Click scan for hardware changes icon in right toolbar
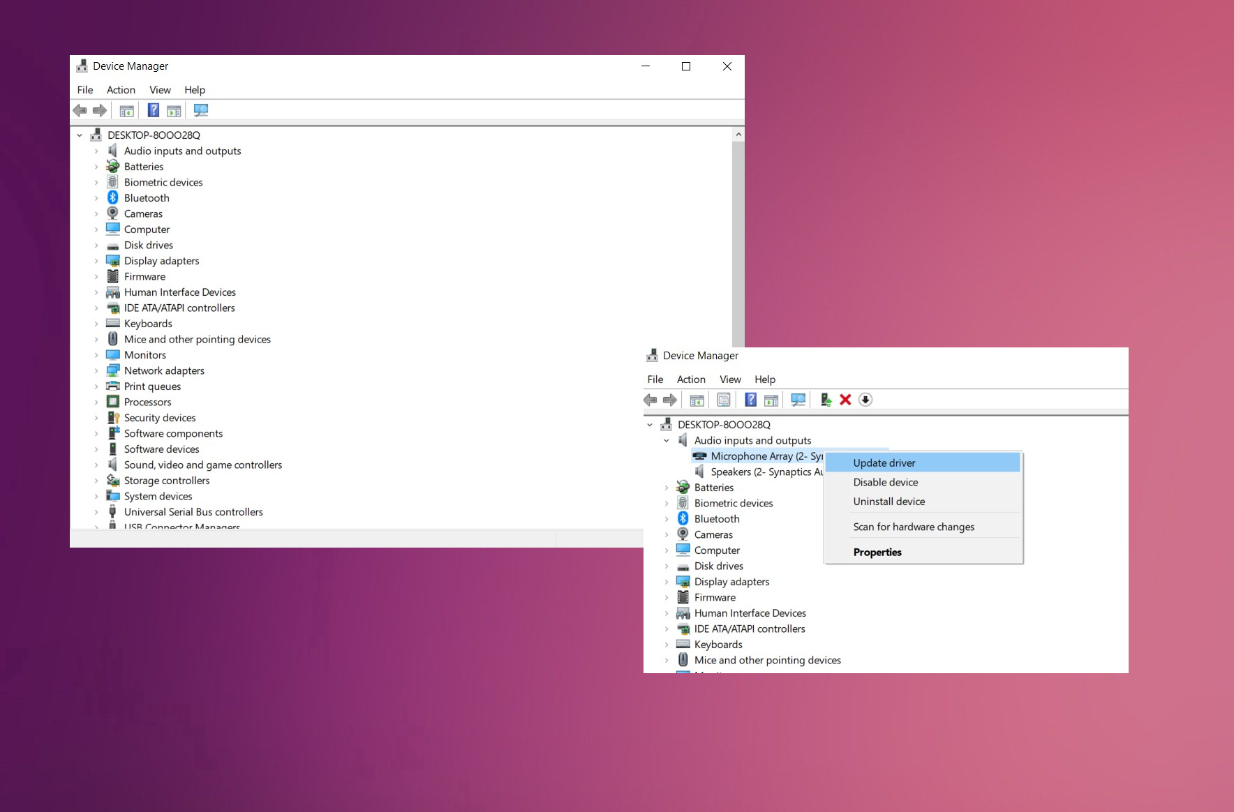 tap(798, 400)
